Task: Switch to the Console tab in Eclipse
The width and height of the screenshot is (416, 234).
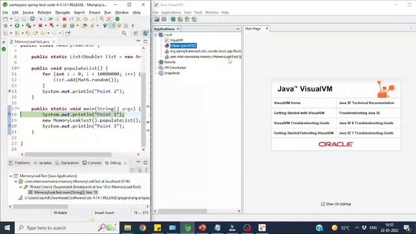Action: click(x=92, y=163)
